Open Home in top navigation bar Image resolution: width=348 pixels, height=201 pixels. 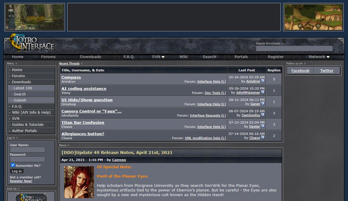point(18,57)
